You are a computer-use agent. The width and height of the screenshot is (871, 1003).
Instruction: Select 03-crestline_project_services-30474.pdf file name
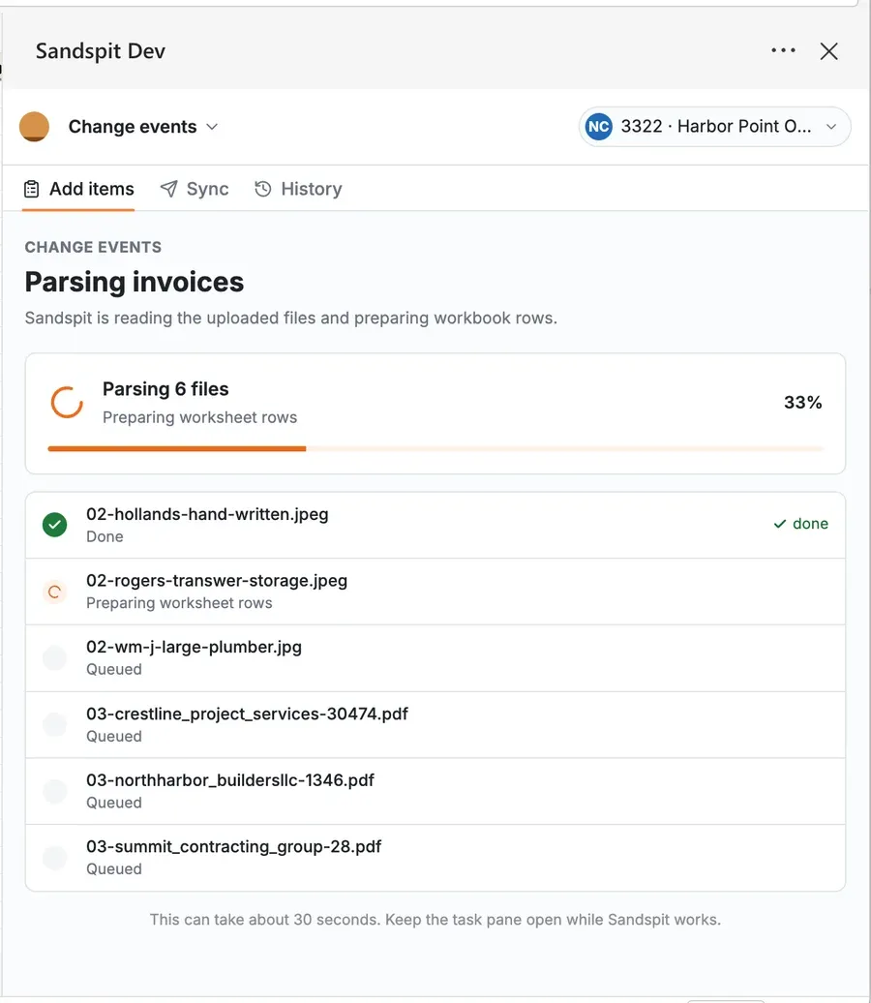tap(247, 714)
